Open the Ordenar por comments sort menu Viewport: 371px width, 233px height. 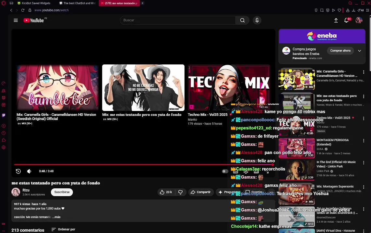tap(64, 229)
